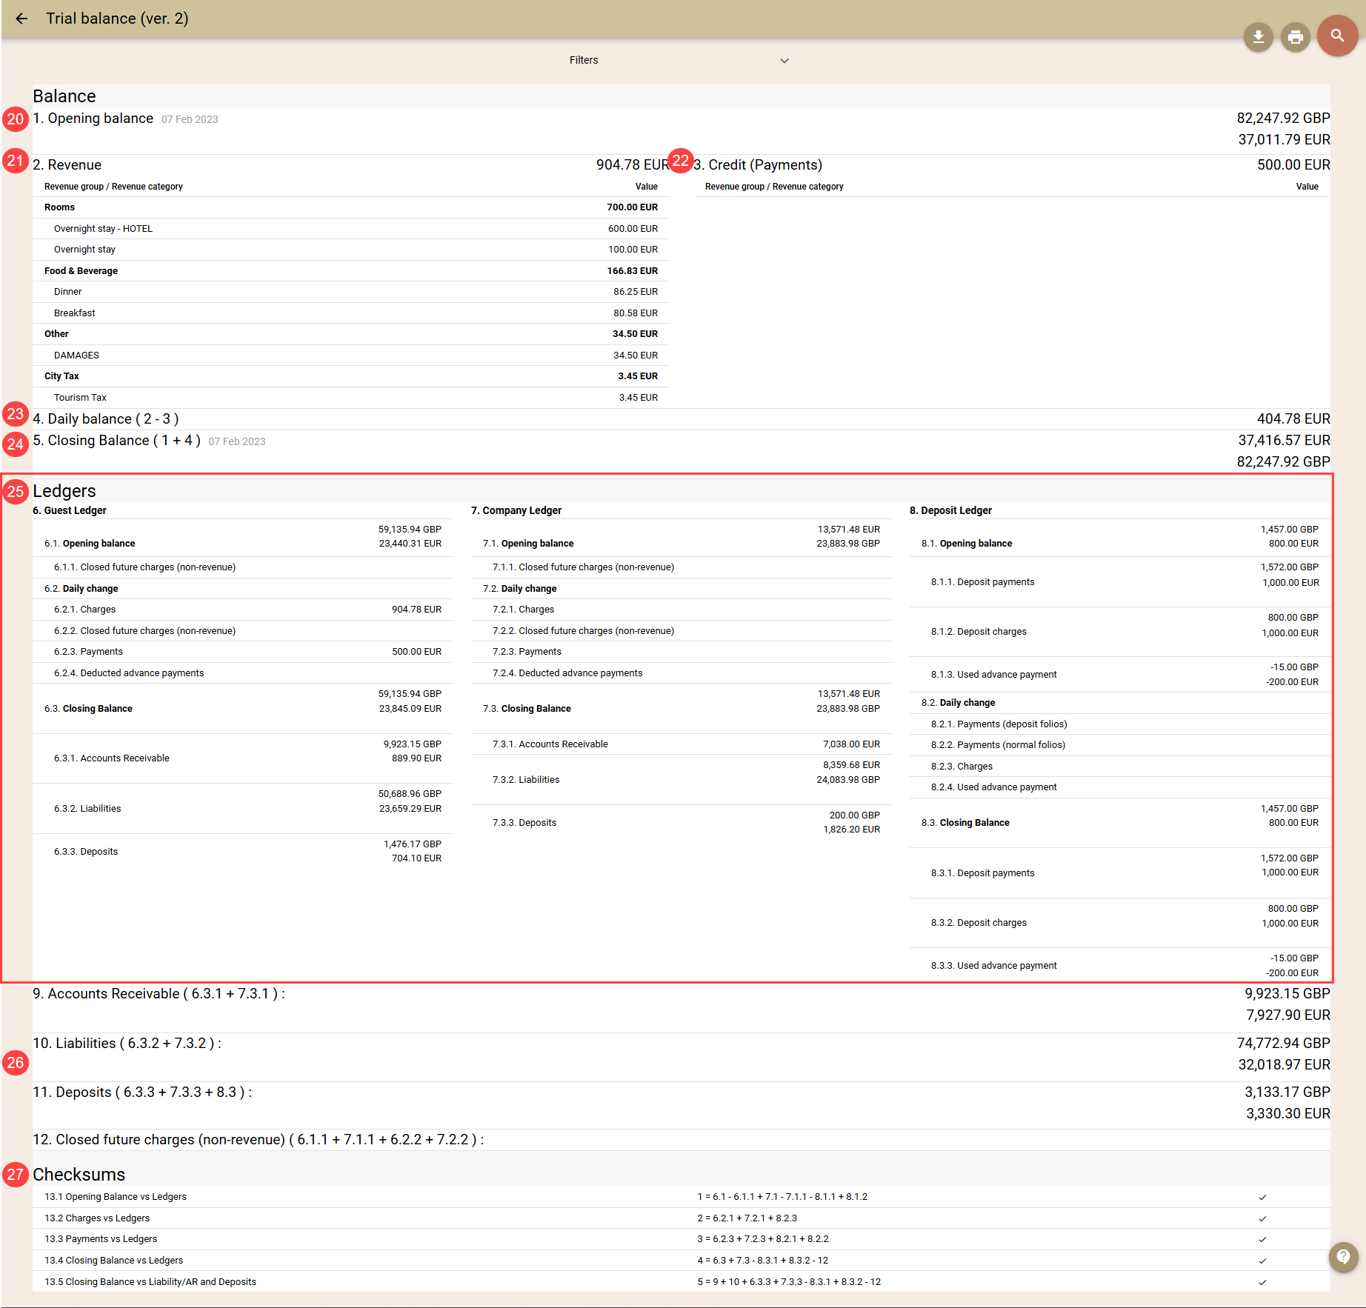Select the Other revenue group row
The height and width of the screenshot is (1308, 1366).
click(351, 334)
